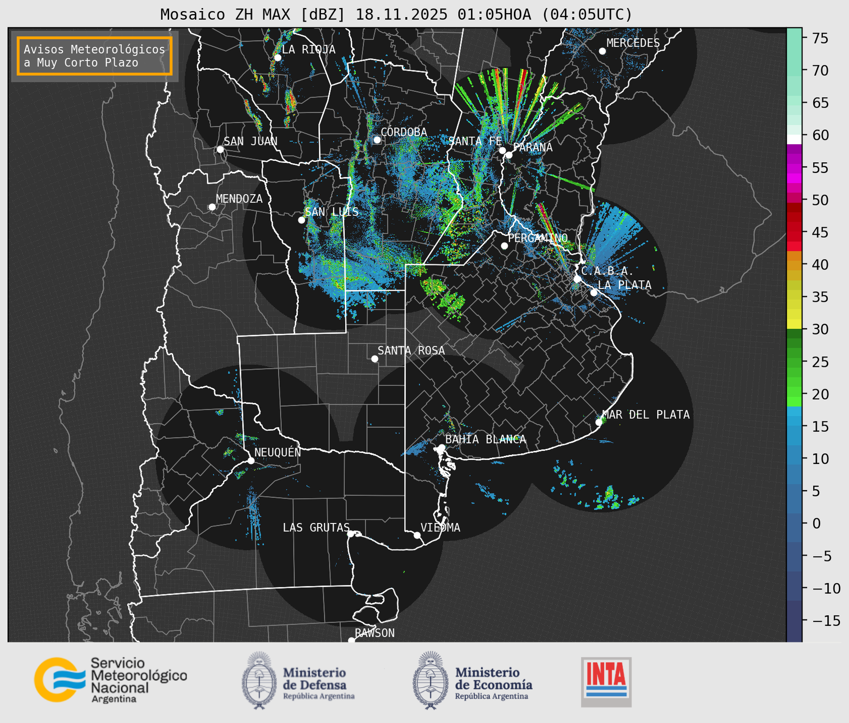This screenshot has height=723, width=849.
Task: Select the Córdoba city marker
Action: [377, 140]
